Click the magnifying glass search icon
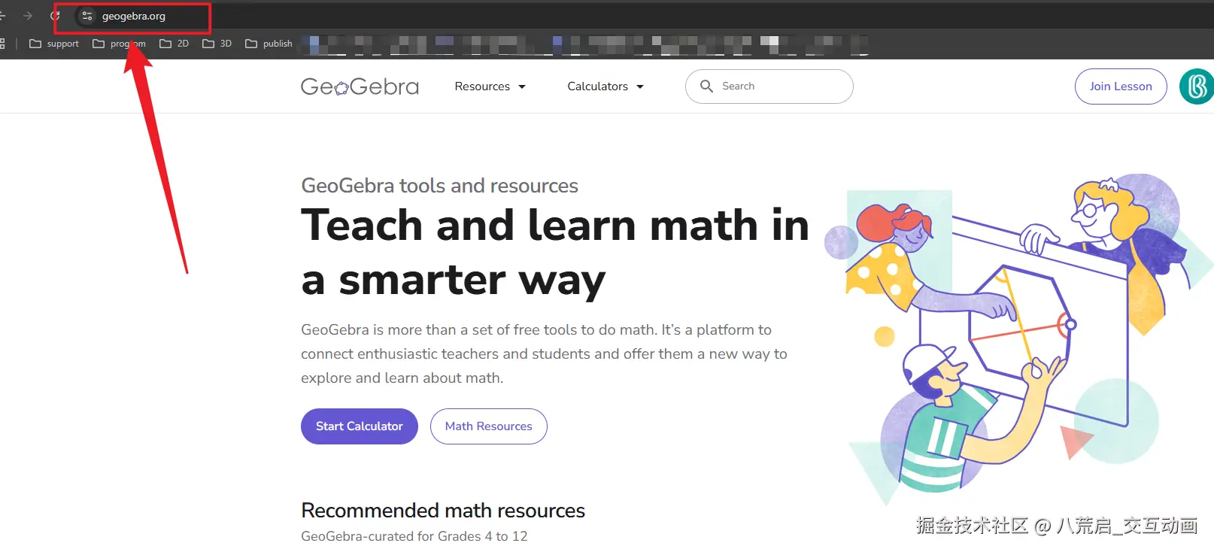 [x=706, y=86]
